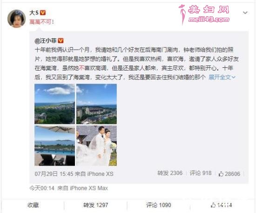Viewport: 256px width, 213px height.
Task: Like the quoted post thumbs-up 28606
Action: [229, 174]
